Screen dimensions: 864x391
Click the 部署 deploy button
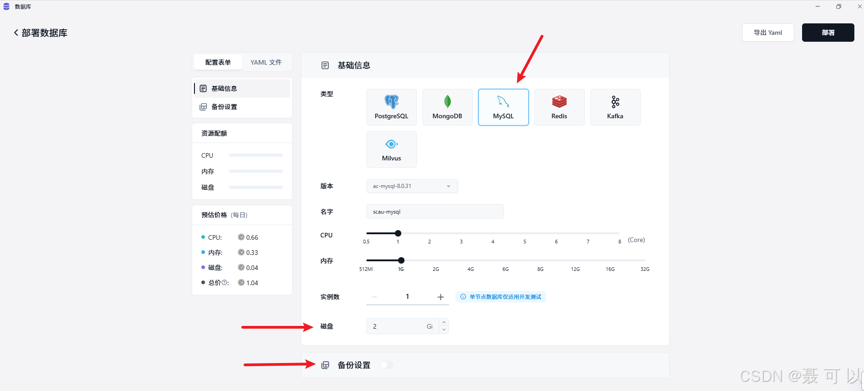tap(828, 33)
